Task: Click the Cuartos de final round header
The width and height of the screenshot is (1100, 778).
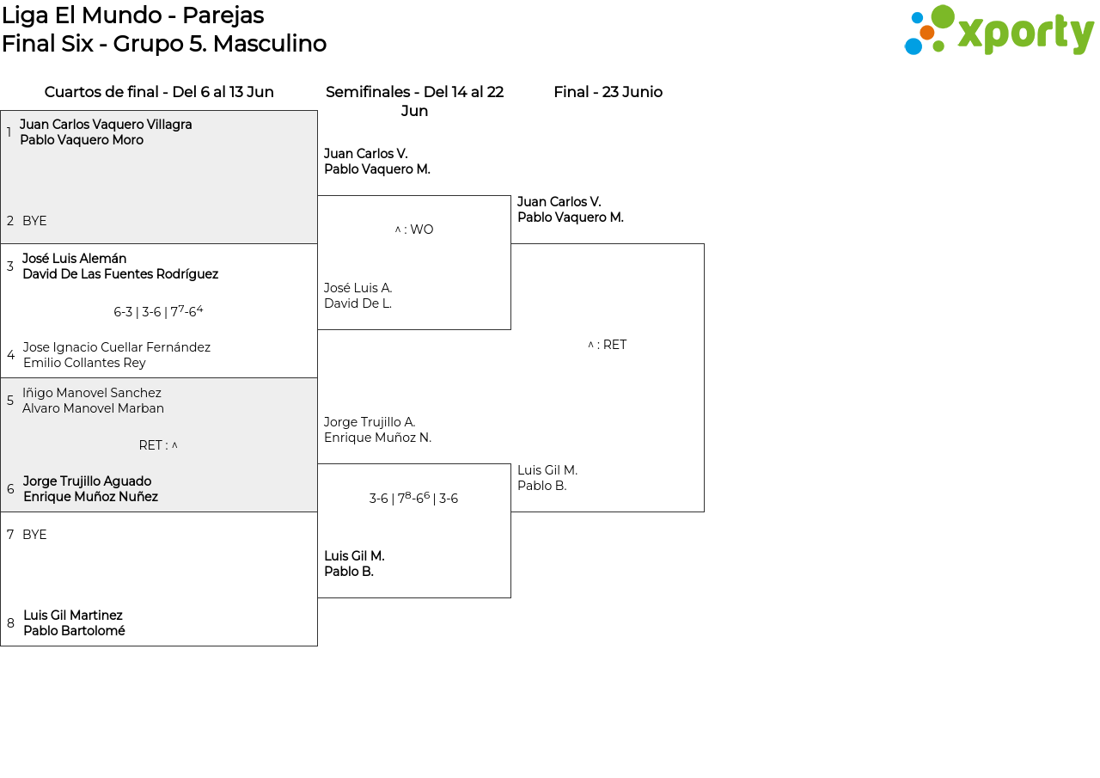Action: [159, 92]
